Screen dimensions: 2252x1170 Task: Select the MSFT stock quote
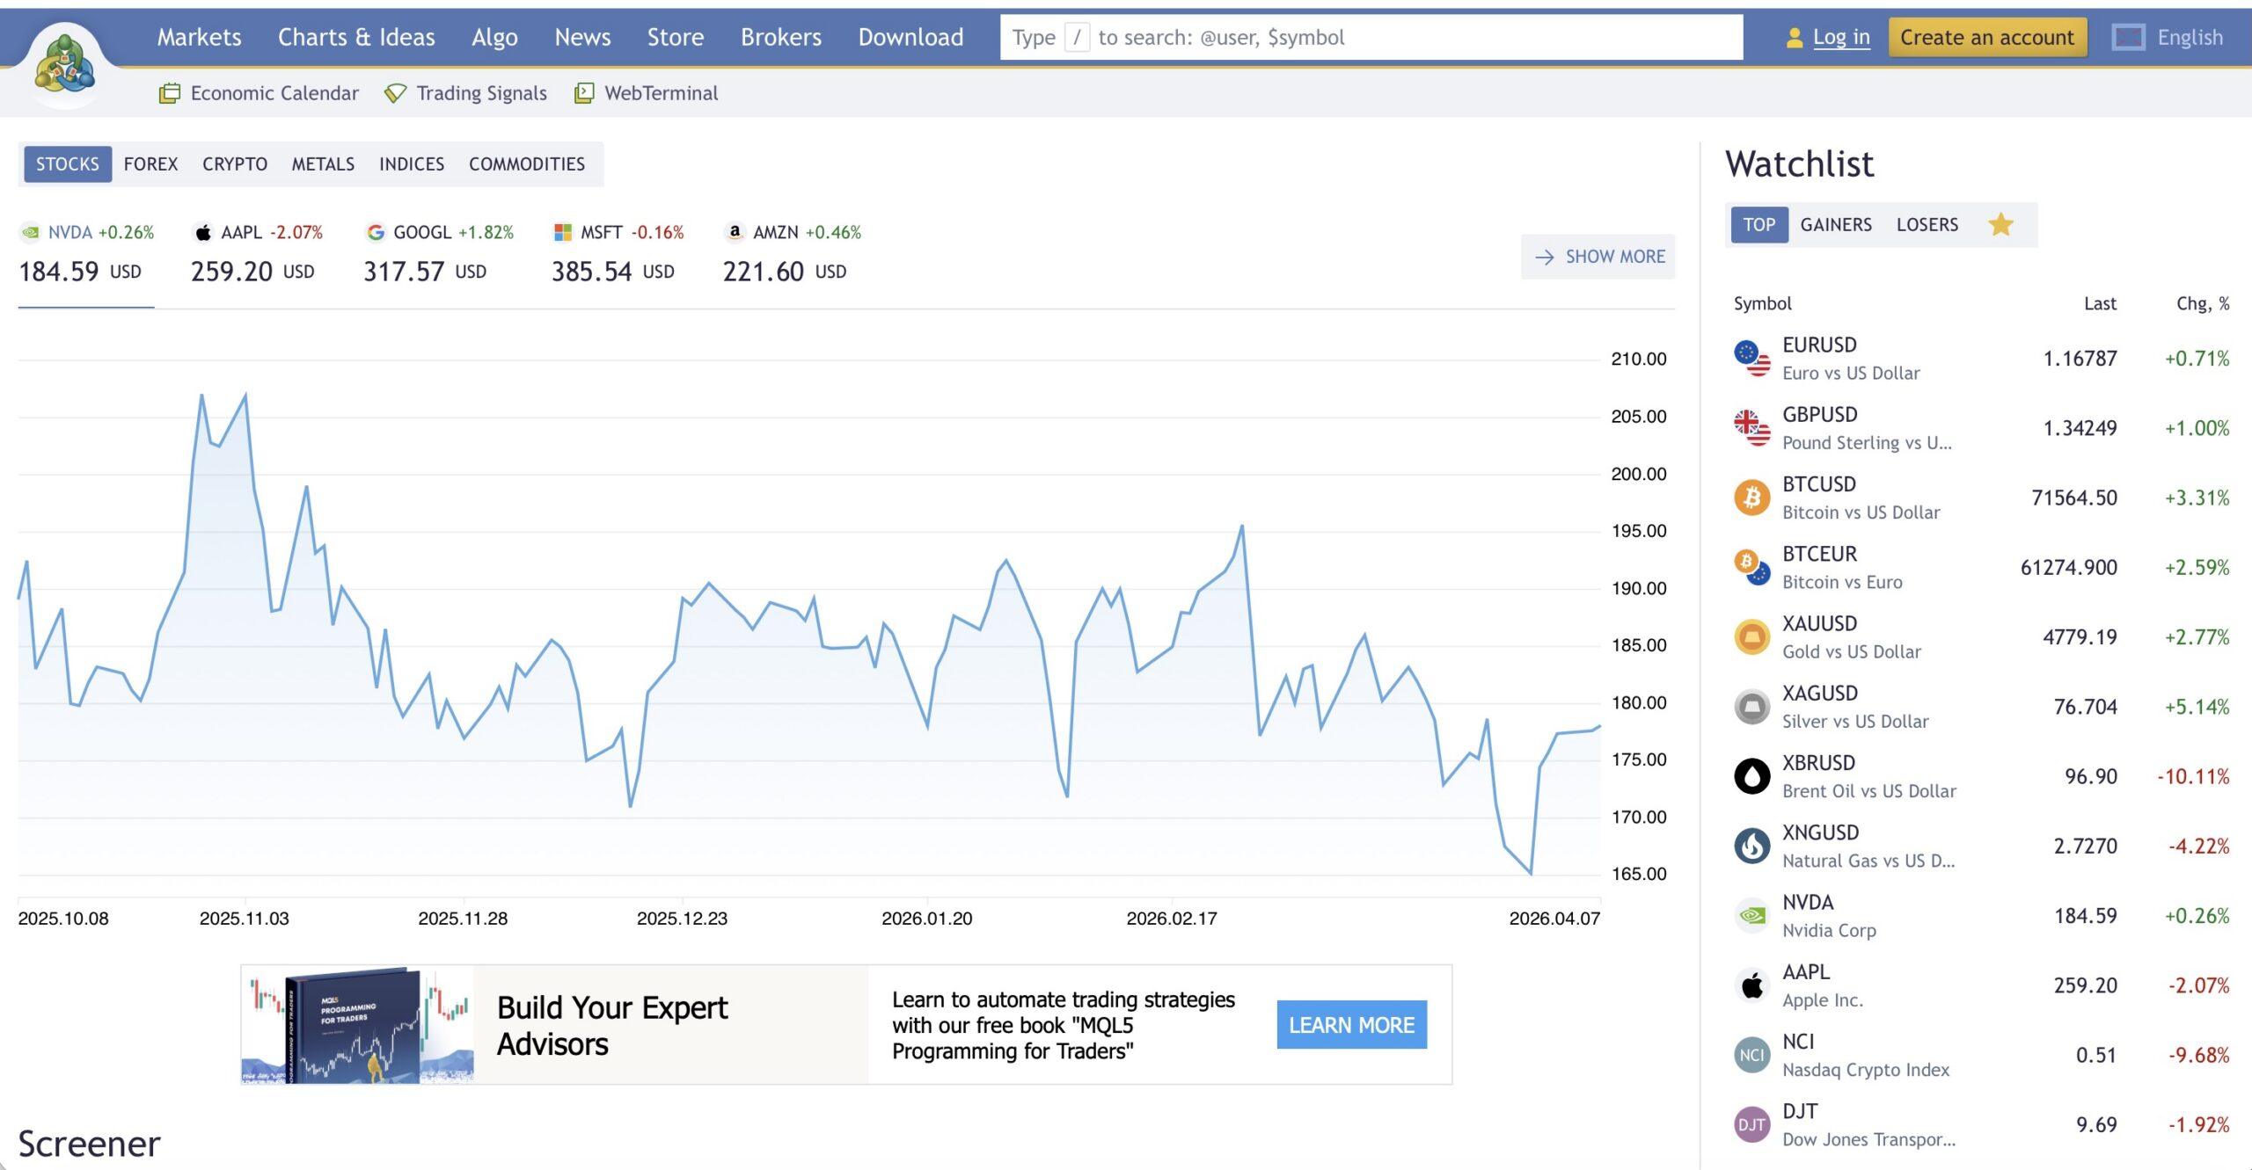coord(618,254)
